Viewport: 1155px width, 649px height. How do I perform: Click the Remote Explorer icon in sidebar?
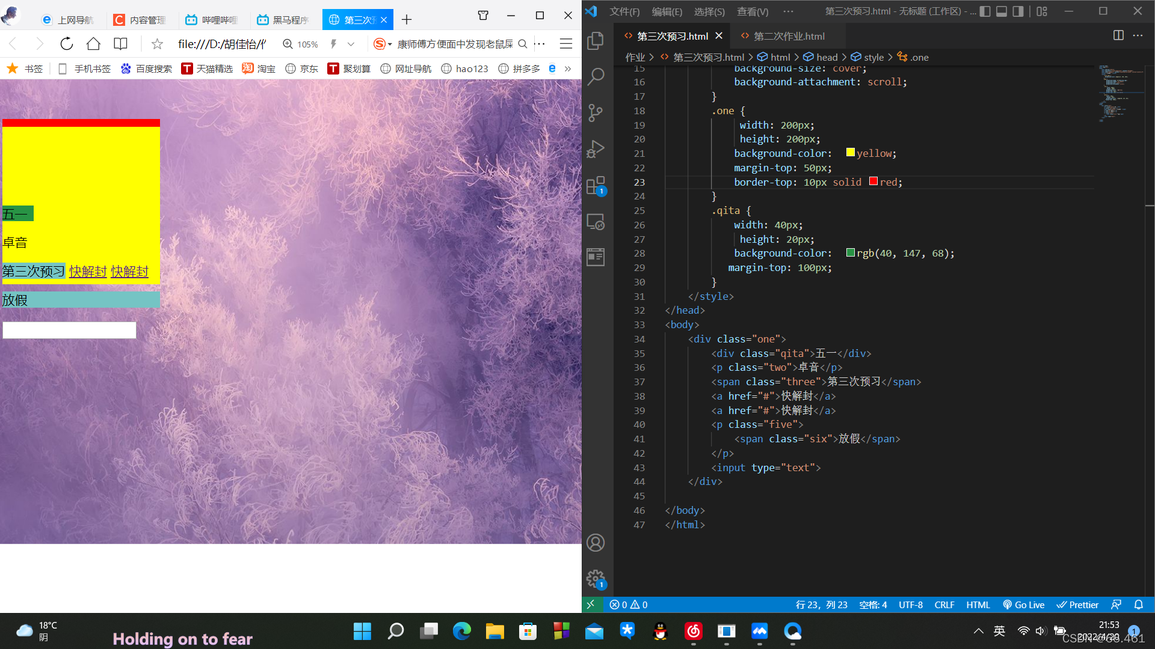coord(597,219)
